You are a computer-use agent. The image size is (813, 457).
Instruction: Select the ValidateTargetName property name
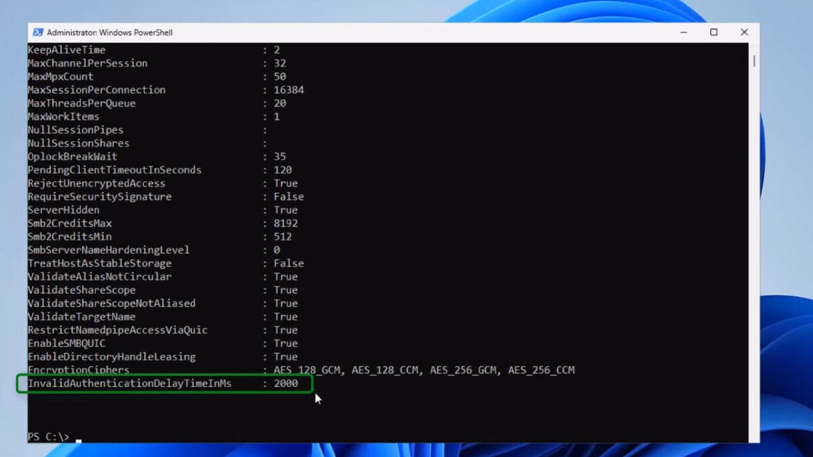coord(81,317)
